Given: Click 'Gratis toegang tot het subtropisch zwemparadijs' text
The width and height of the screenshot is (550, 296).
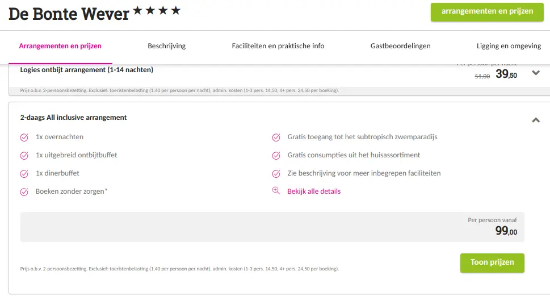Looking at the screenshot, I should pos(362,137).
